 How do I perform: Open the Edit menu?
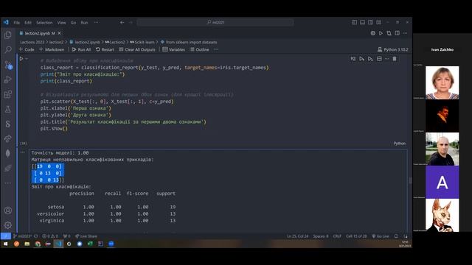pos(28,23)
